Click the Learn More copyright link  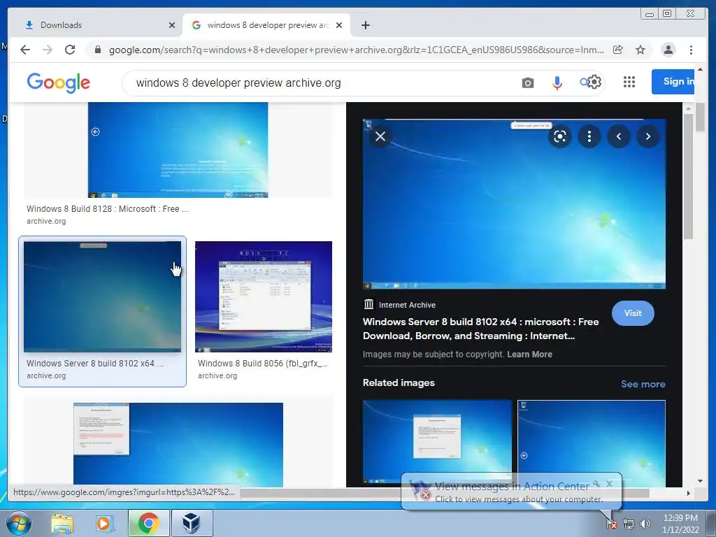click(530, 355)
